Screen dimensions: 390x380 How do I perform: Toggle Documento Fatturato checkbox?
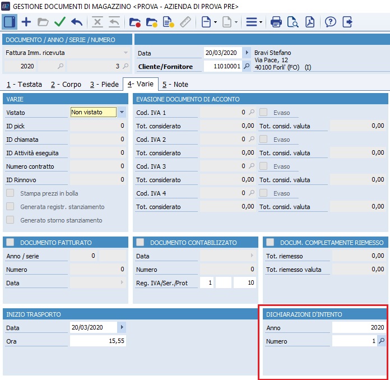[x=10, y=242]
